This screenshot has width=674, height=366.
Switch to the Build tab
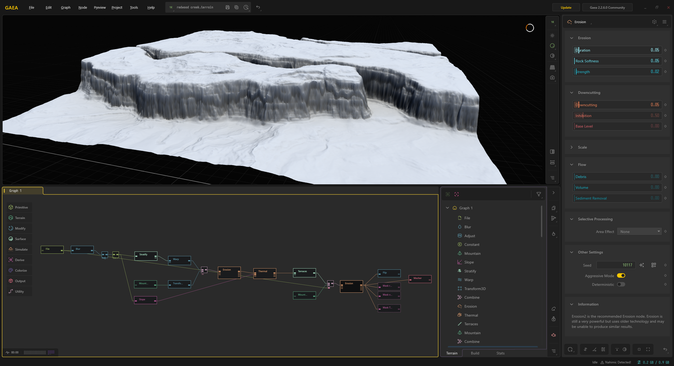click(475, 353)
